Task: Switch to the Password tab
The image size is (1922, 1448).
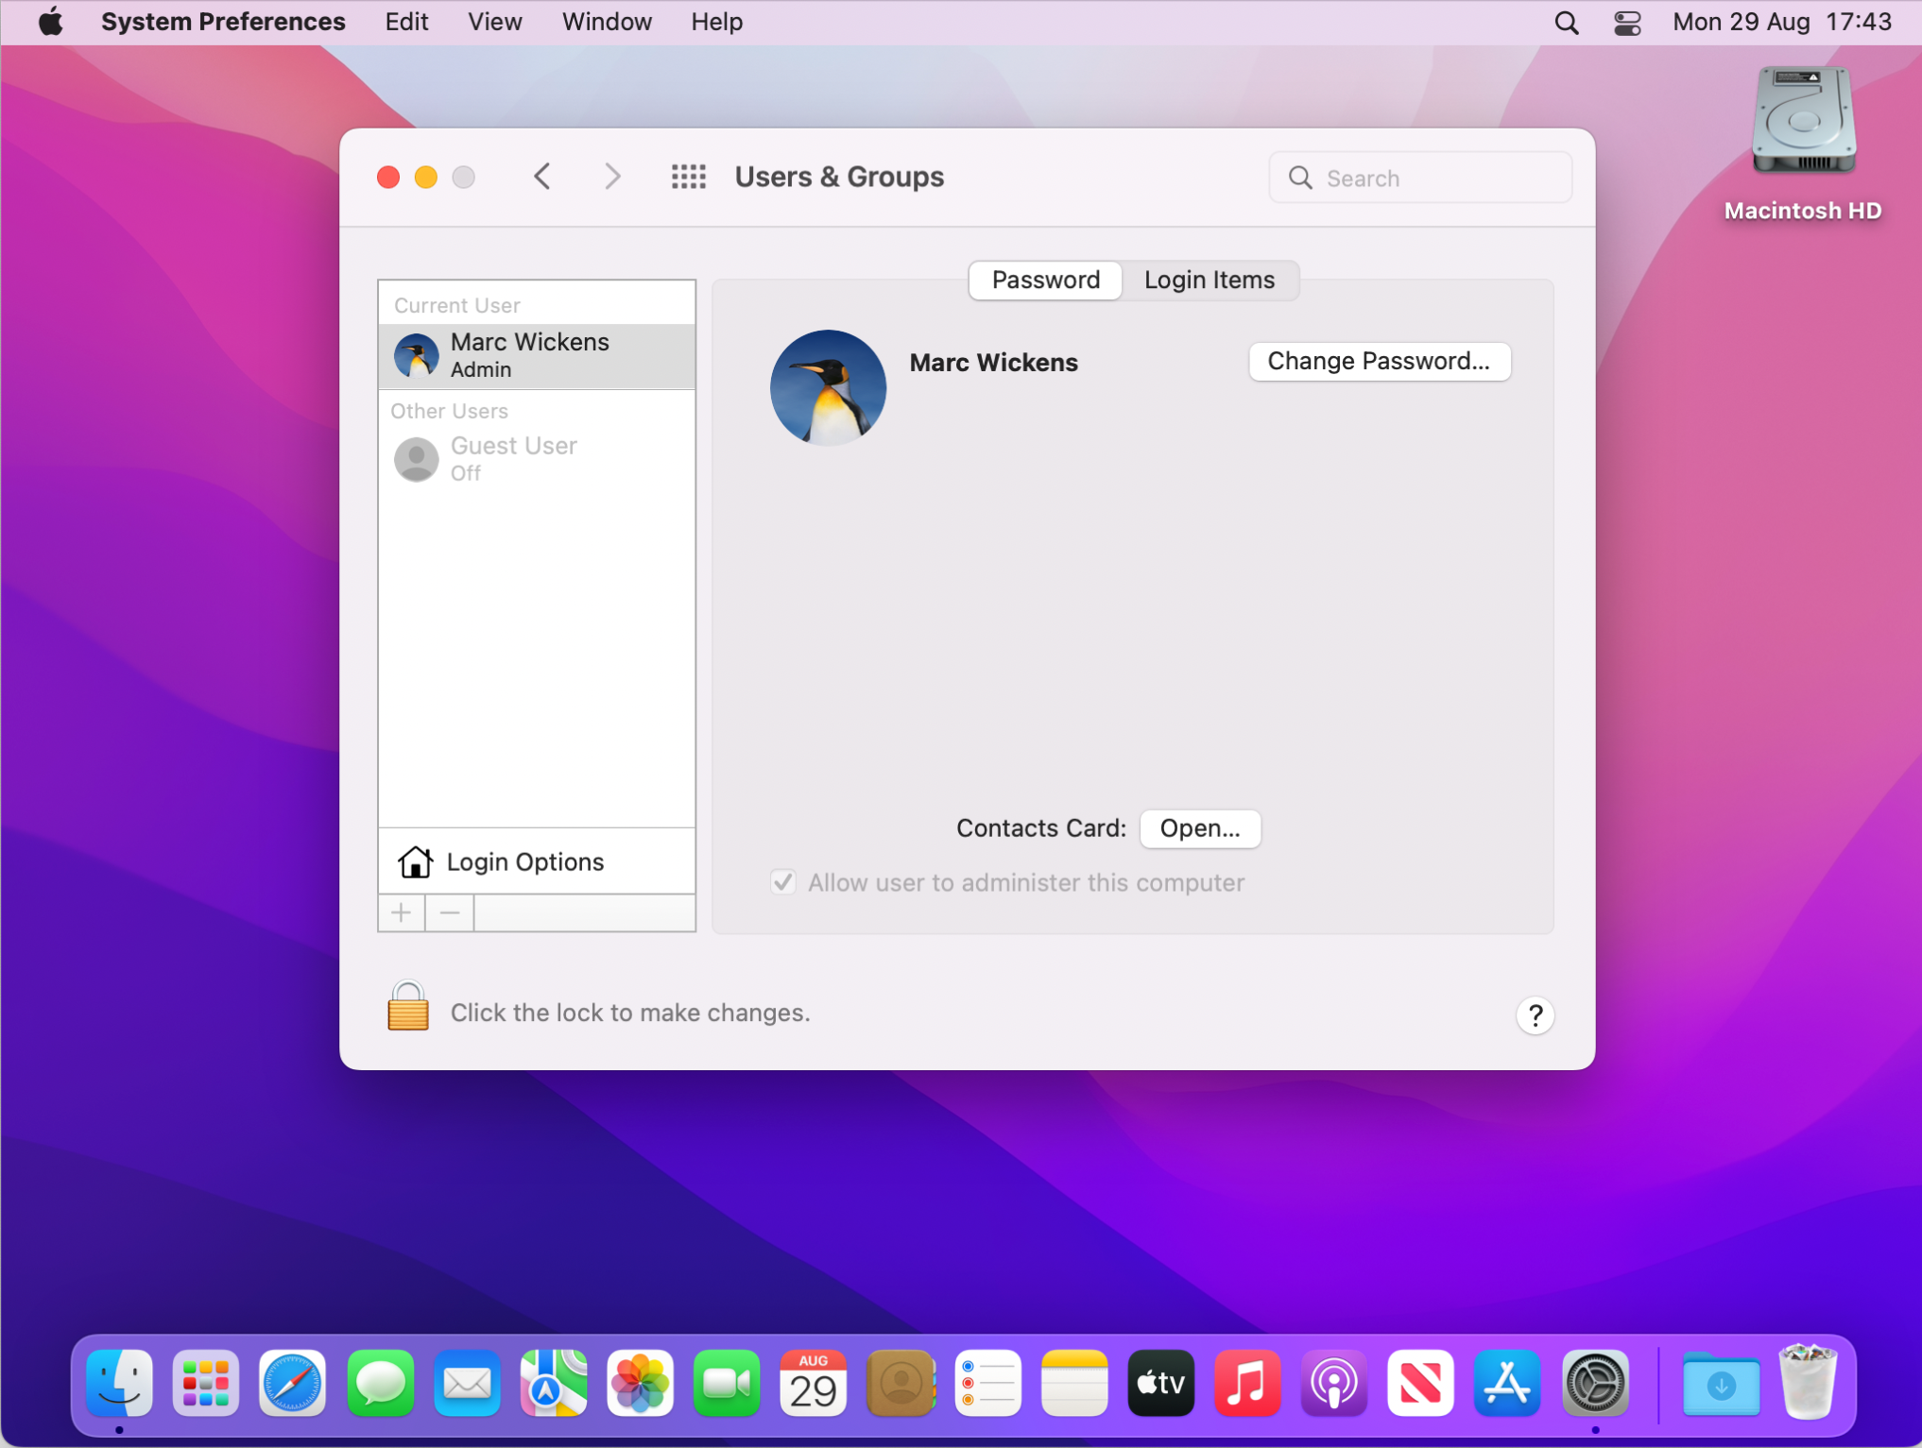Action: pyautogui.click(x=1046, y=281)
